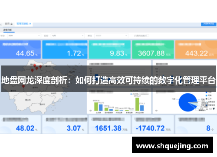217x157 pixels.
Task: Select the card showing 1651.38 万元
Action: tap(110, 124)
